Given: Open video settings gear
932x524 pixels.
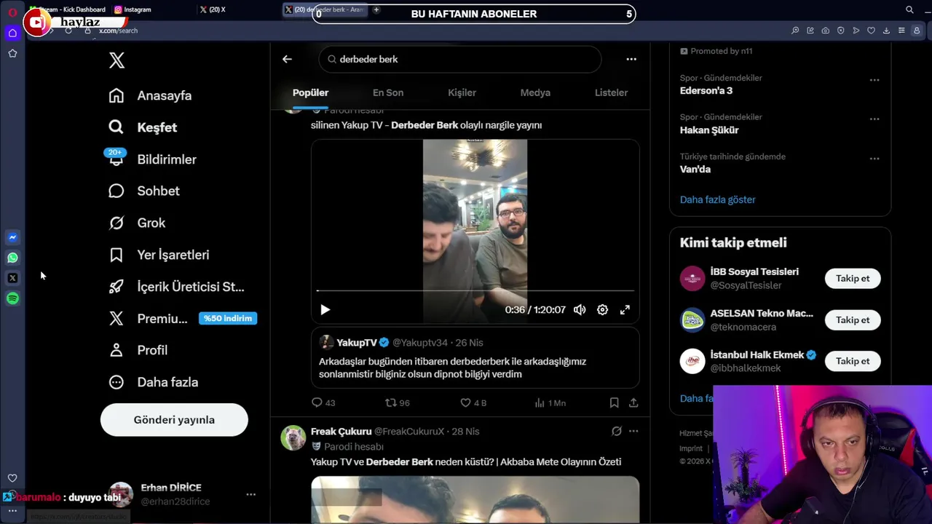Looking at the screenshot, I should (602, 309).
